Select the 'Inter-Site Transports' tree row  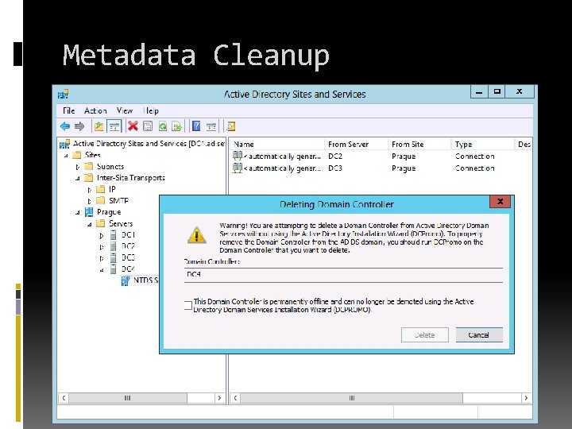point(131,178)
